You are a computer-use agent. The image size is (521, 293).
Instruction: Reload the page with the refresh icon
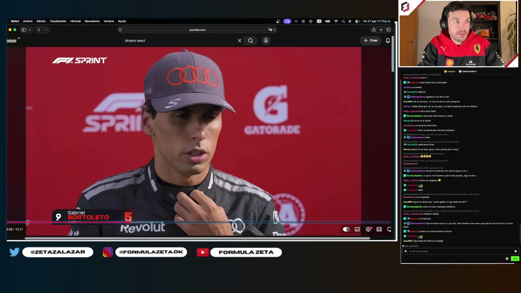275,30
